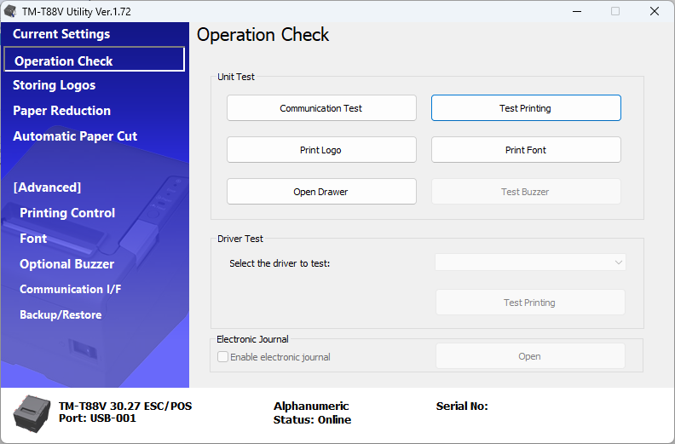Open Paper Reduction settings
Image resolution: width=675 pixels, height=444 pixels.
tap(61, 111)
